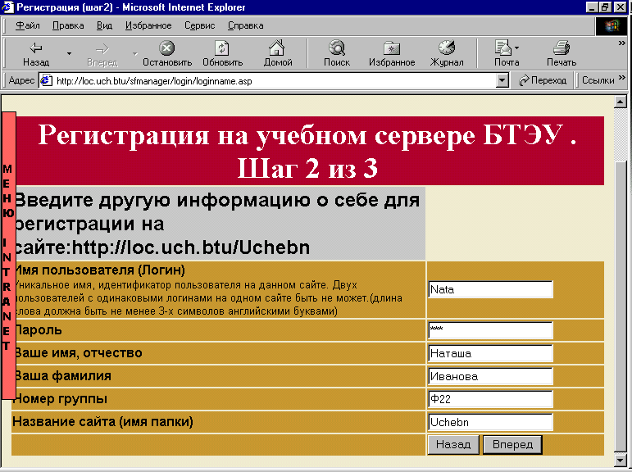Stop loading with Остановить icon
This screenshot has width=632, height=472.
point(167,48)
